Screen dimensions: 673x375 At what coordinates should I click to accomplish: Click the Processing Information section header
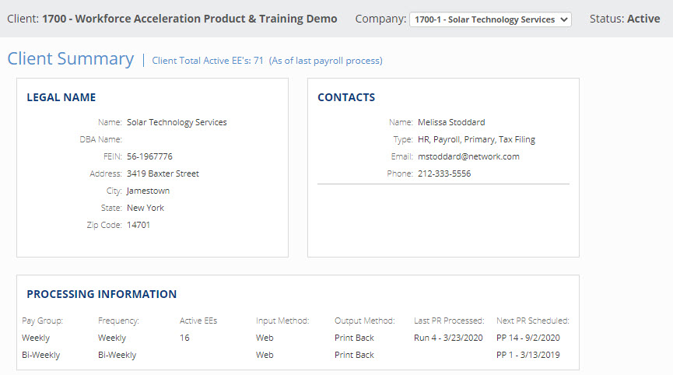[x=102, y=294]
